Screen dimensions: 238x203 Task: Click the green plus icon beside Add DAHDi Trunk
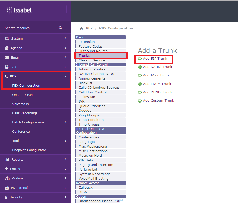click(x=140, y=67)
